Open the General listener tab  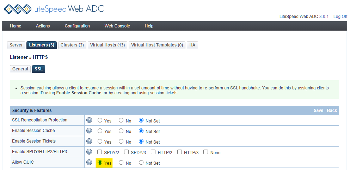pyautogui.click(x=20, y=69)
